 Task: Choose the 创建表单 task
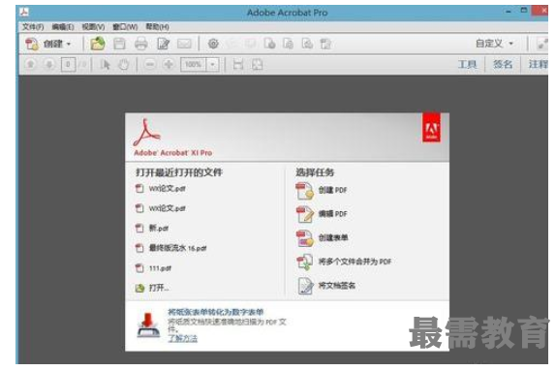(322, 238)
